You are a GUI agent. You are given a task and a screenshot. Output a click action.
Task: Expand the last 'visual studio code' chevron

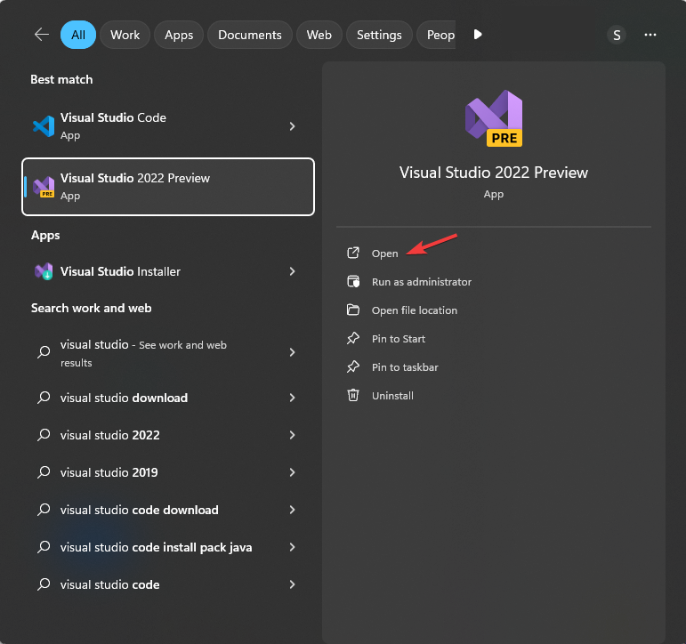292,584
